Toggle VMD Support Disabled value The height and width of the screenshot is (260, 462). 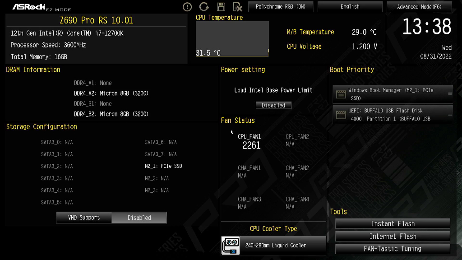[139, 218]
